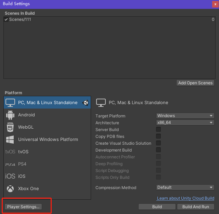
Task: Close the Build Settings window
Action: pyautogui.click(x=215, y=4)
